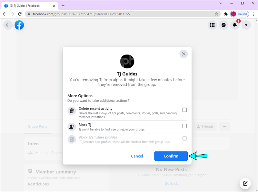
Task: Click the No New Posts text
Action: [171, 169]
